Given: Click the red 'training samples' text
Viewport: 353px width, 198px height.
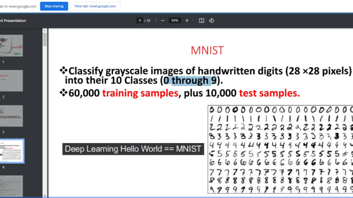Looking at the screenshot, I should tap(140, 93).
